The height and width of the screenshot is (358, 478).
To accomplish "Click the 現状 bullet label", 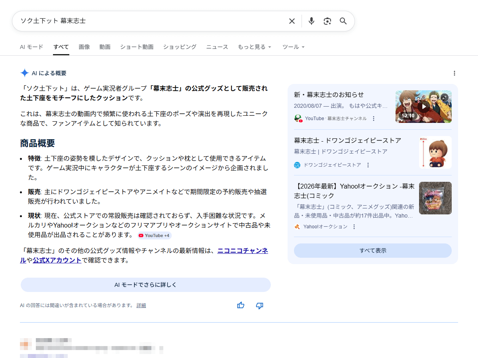I will coord(34,216).
